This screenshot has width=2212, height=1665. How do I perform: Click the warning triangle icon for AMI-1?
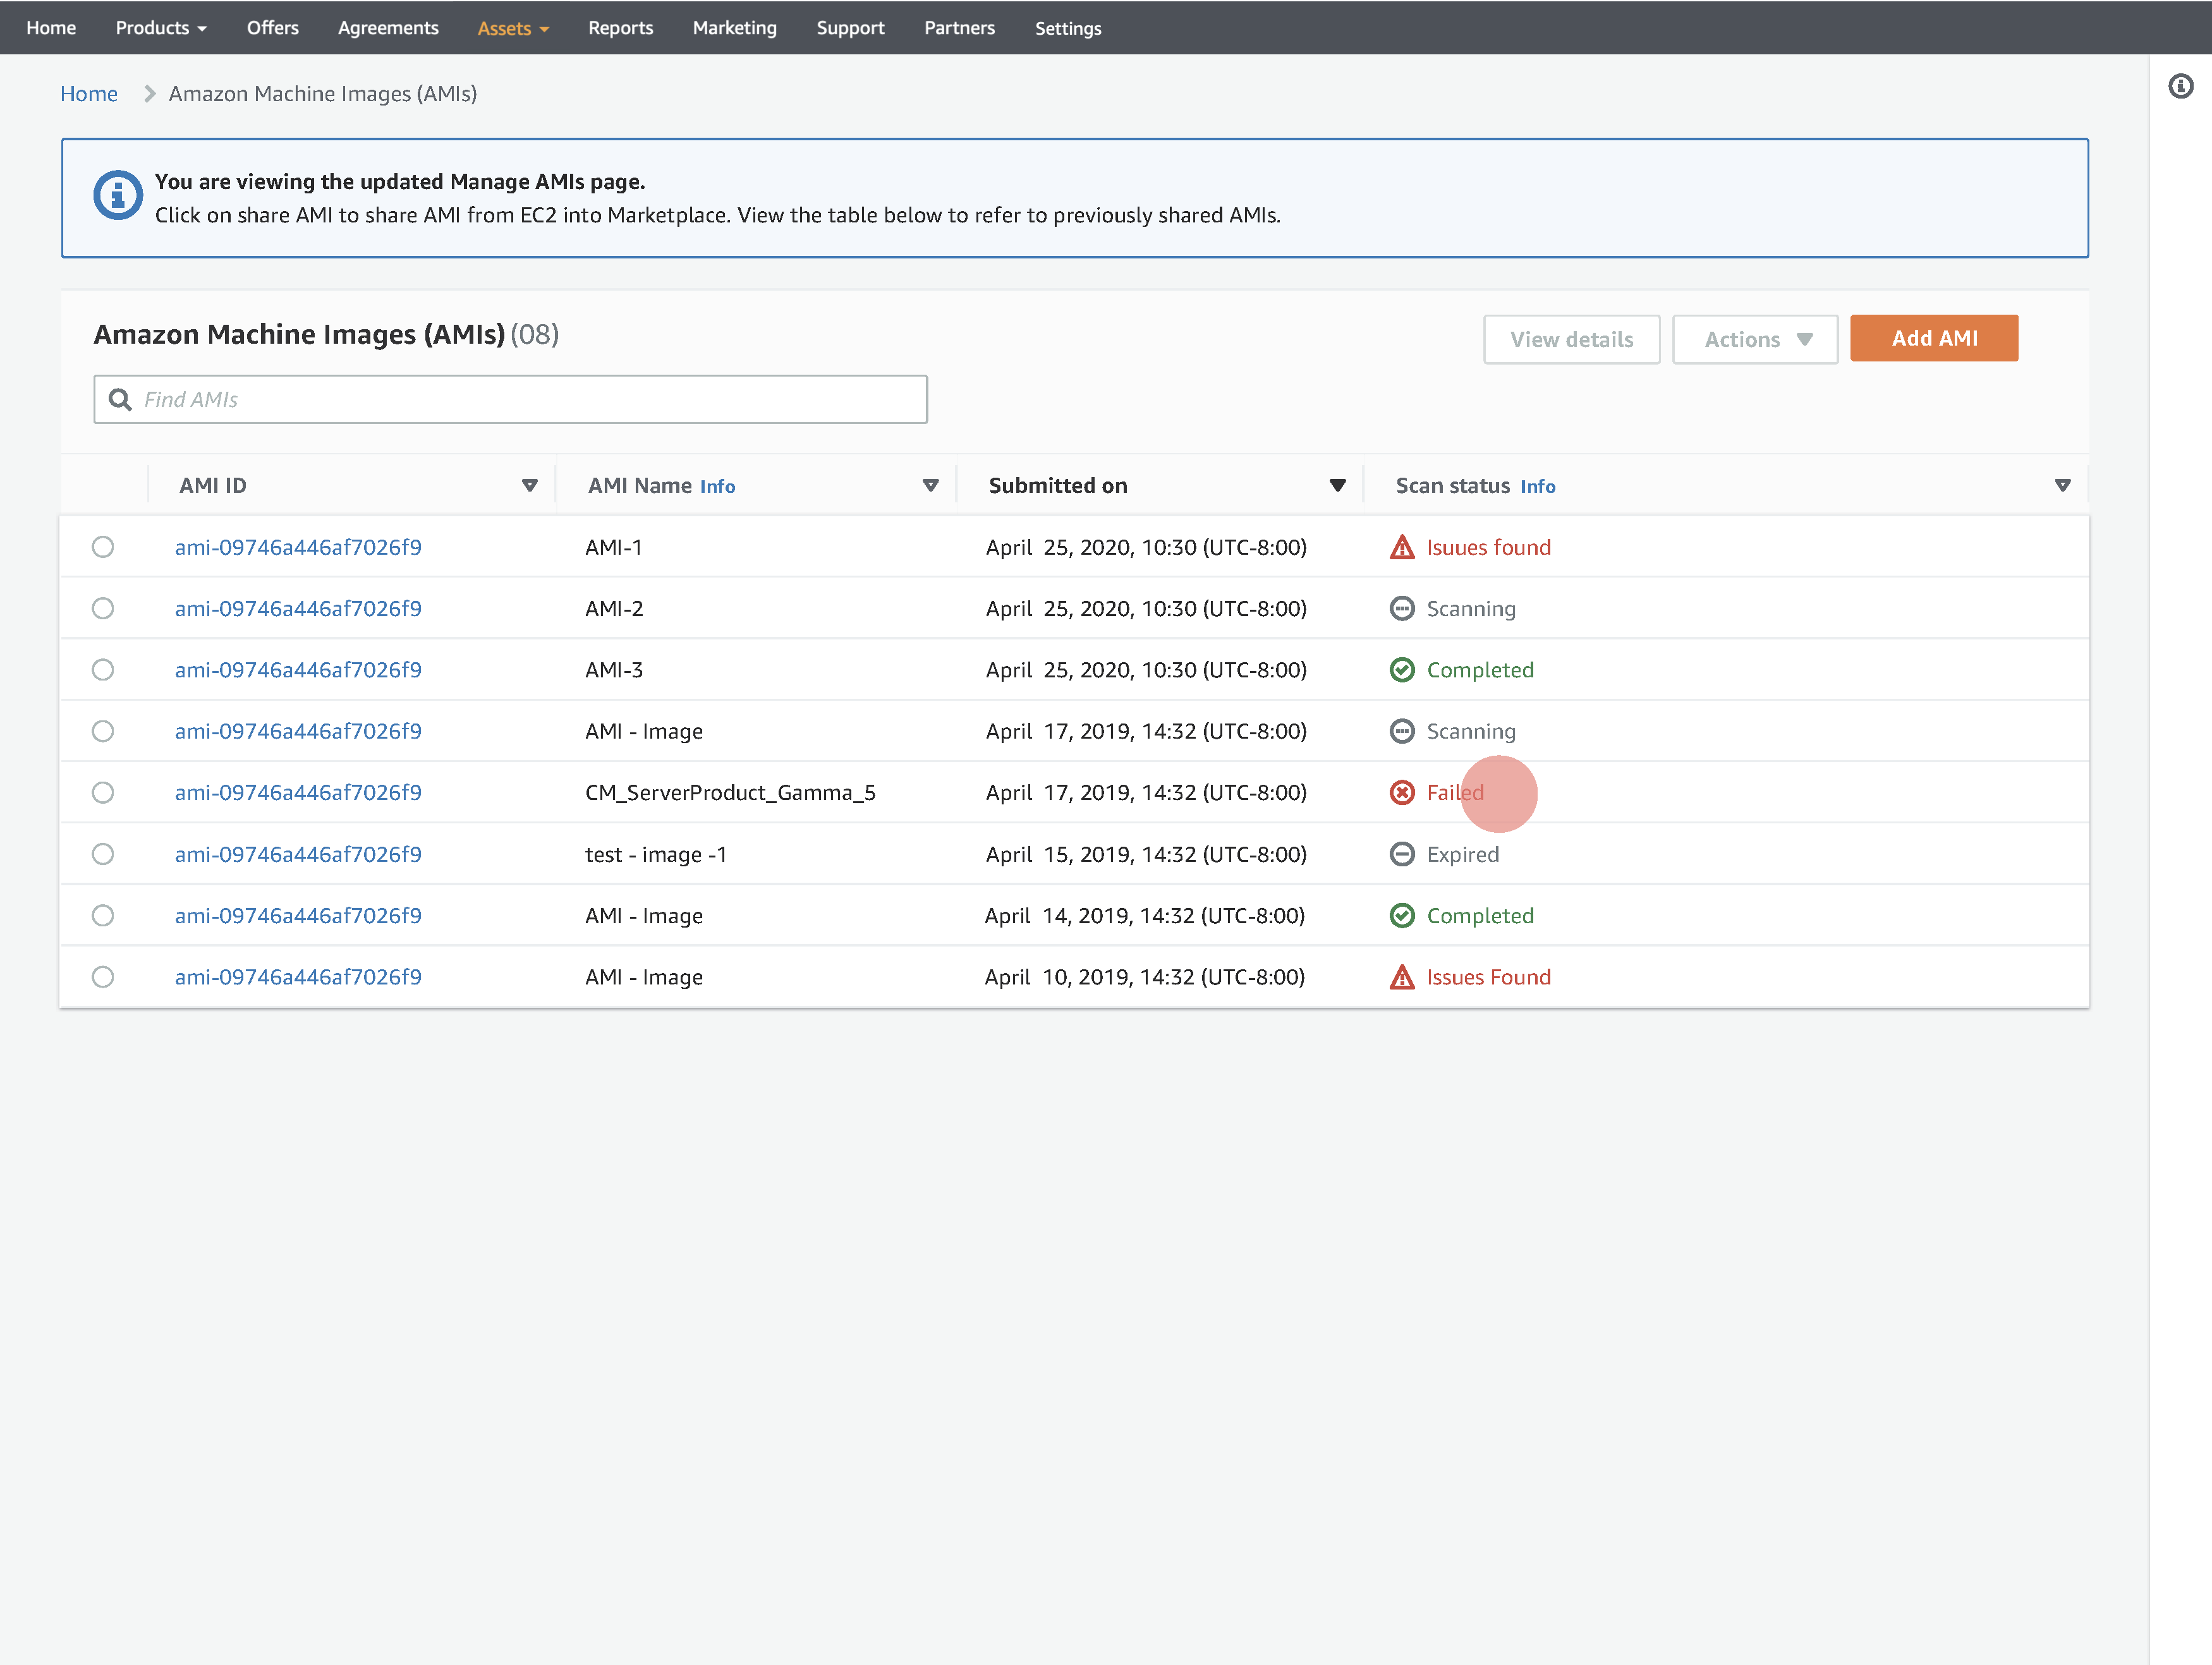coord(1402,548)
